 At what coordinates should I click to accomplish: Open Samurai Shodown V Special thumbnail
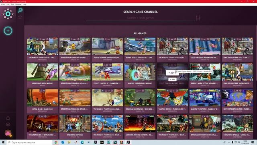click(205, 124)
